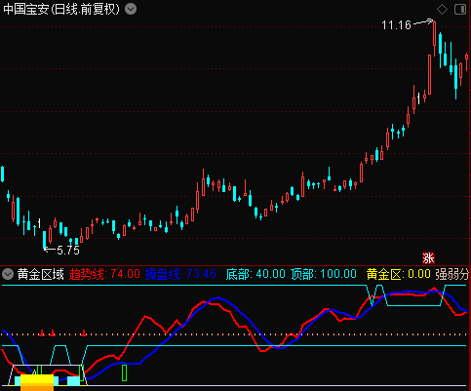The image size is (471, 391).
Task: Click the tall red candle at the 11.16 peak
Action: (x=434, y=38)
